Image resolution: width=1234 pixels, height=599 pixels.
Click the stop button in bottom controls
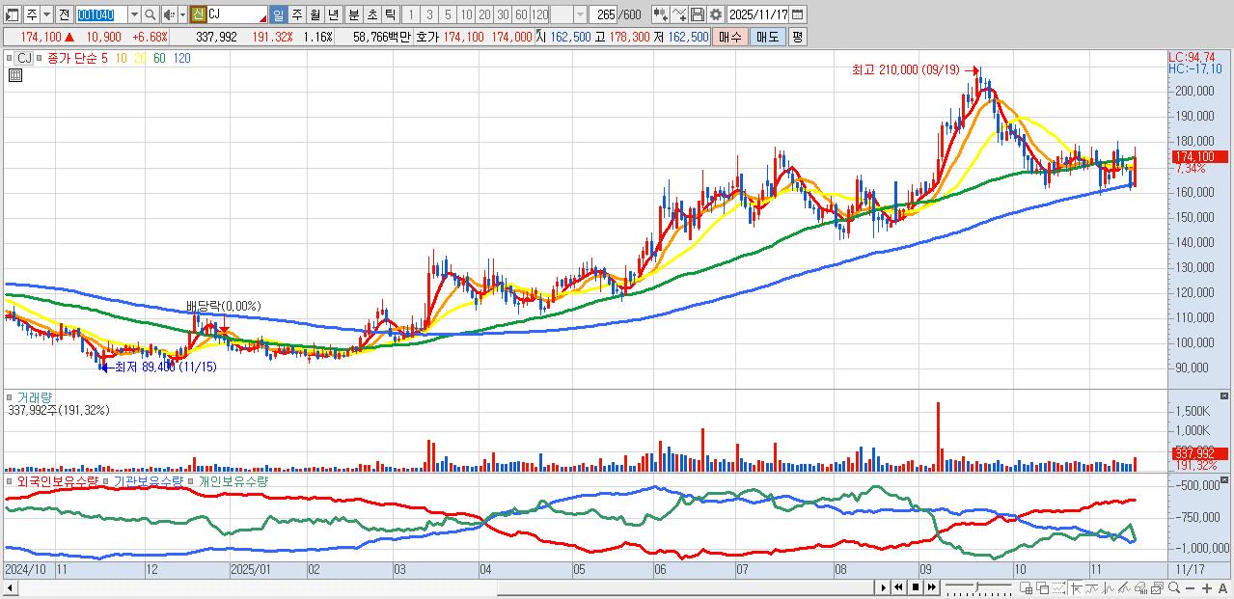pos(916,587)
